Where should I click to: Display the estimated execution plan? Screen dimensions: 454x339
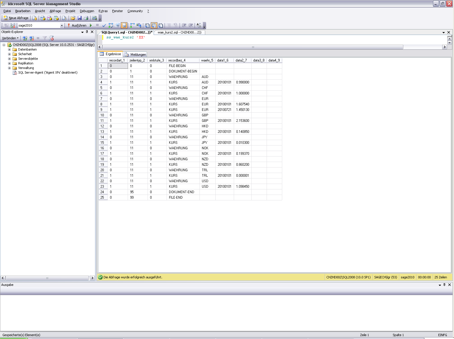point(111,25)
